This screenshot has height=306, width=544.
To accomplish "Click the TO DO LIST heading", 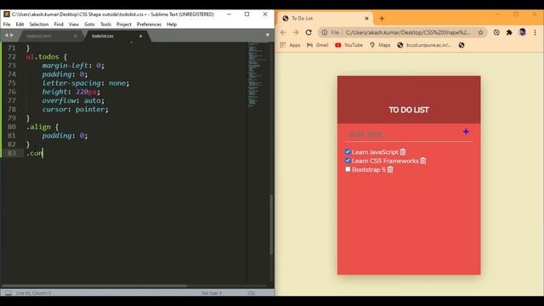I will point(409,110).
